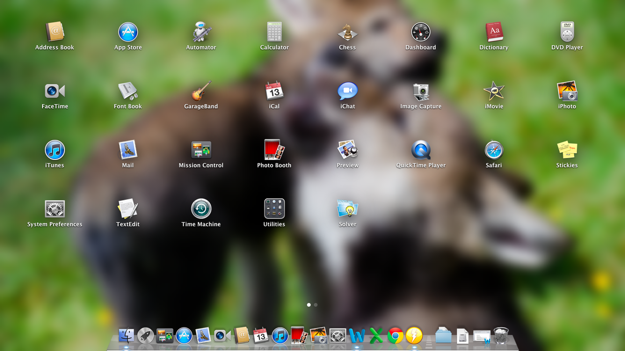
Task: Open the iMovie app
Action: click(x=494, y=91)
